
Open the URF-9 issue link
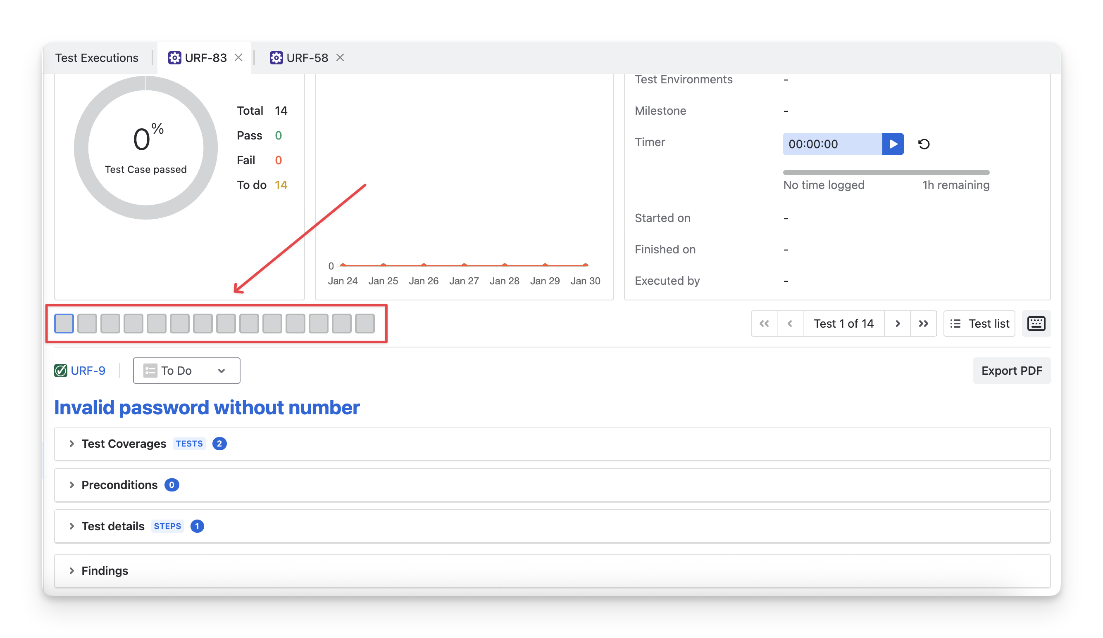88,371
